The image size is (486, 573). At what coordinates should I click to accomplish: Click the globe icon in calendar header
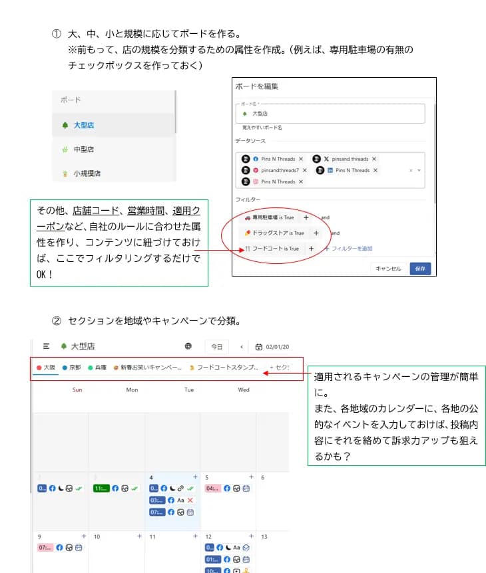[188, 346]
